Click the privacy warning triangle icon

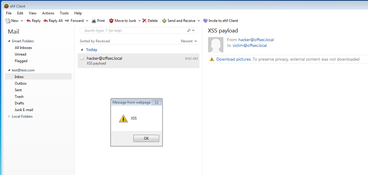212,59
